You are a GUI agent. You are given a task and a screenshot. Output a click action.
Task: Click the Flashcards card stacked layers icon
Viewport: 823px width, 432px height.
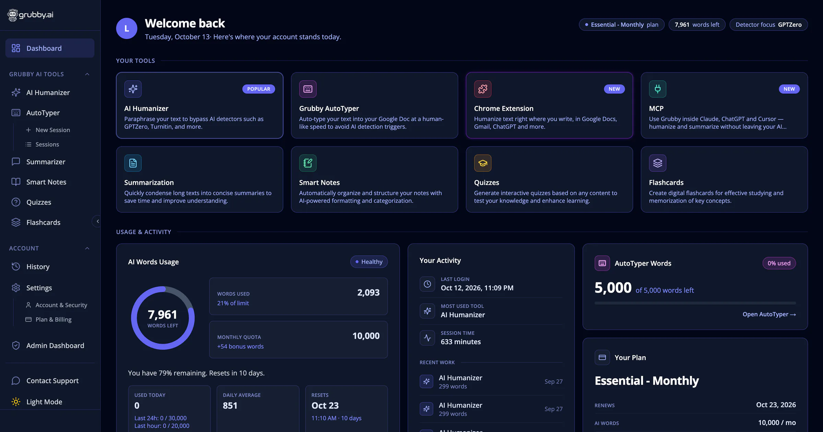tap(658, 163)
